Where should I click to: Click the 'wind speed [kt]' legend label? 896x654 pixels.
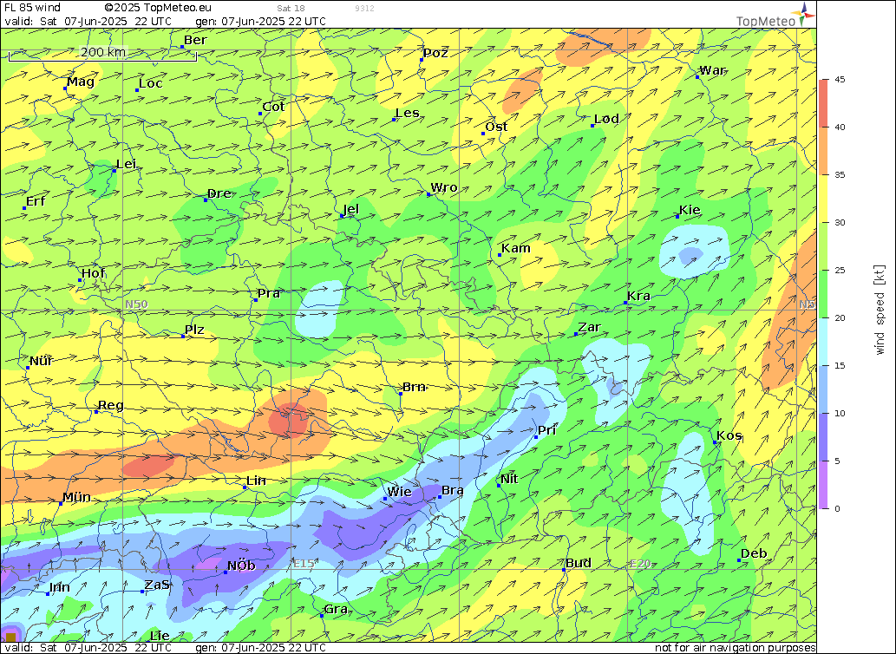tap(880, 311)
